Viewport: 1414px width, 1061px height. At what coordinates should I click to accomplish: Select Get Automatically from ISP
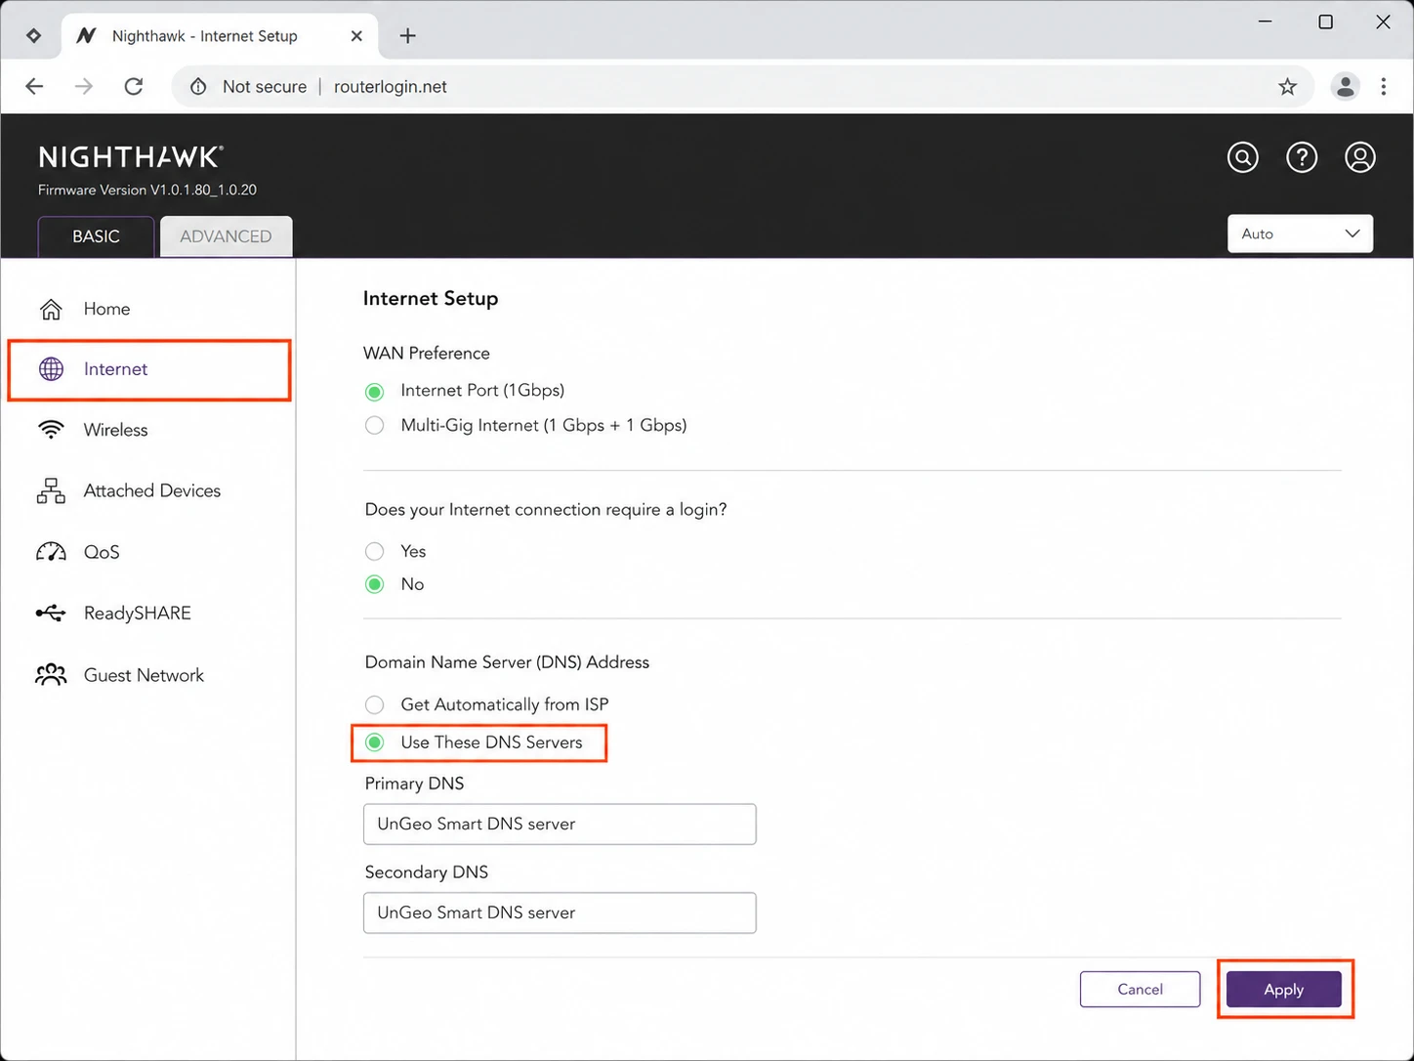(x=374, y=704)
